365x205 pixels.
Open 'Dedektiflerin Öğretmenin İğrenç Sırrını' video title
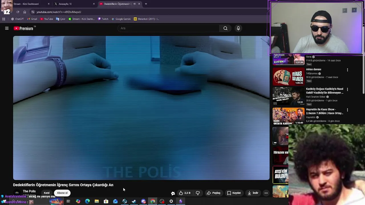point(63,185)
